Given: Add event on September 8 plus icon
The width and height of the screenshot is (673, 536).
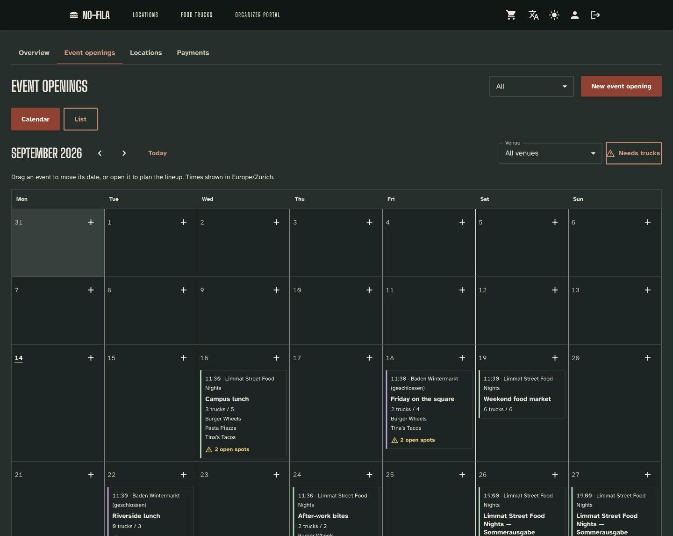Looking at the screenshot, I should point(184,290).
